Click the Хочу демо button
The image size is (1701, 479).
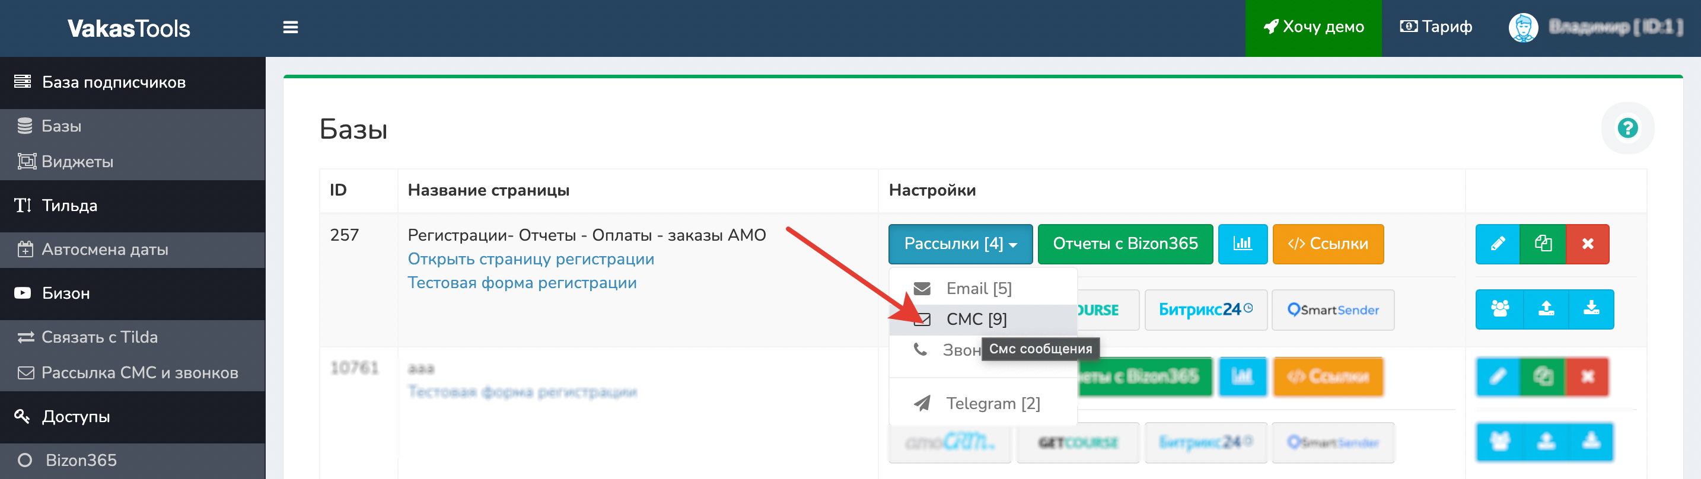1313,28
